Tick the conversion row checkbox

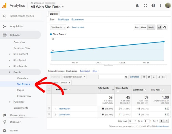pyautogui.click(x=49, y=114)
